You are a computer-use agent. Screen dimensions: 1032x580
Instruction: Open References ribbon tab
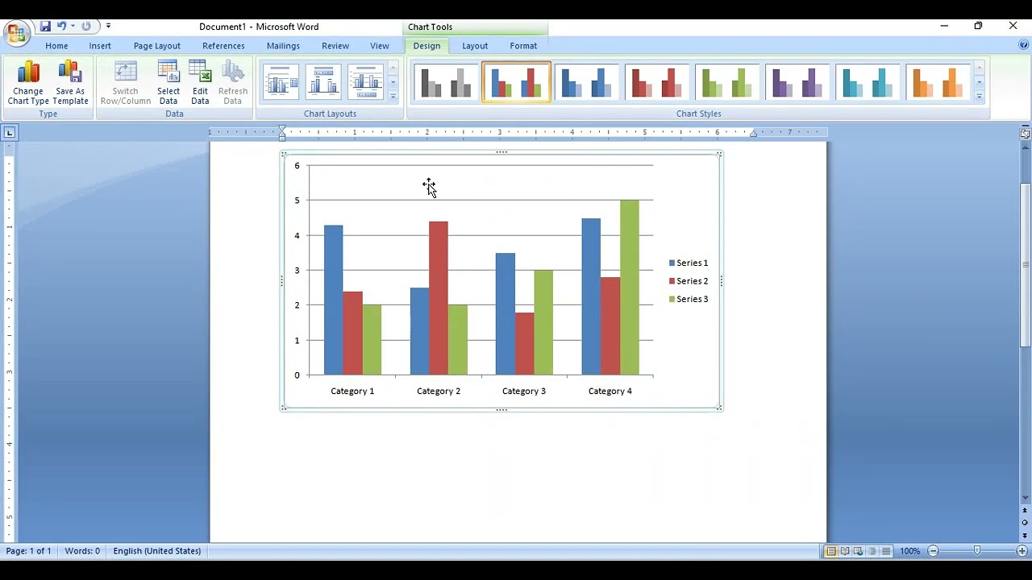223,46
